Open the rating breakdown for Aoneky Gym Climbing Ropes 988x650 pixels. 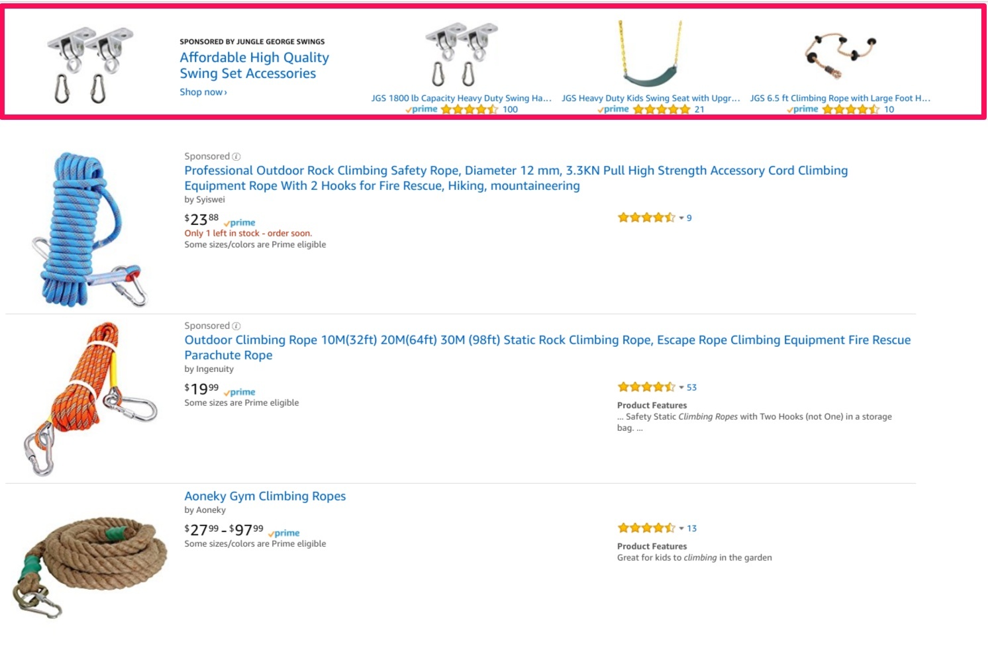coord(682,528)
